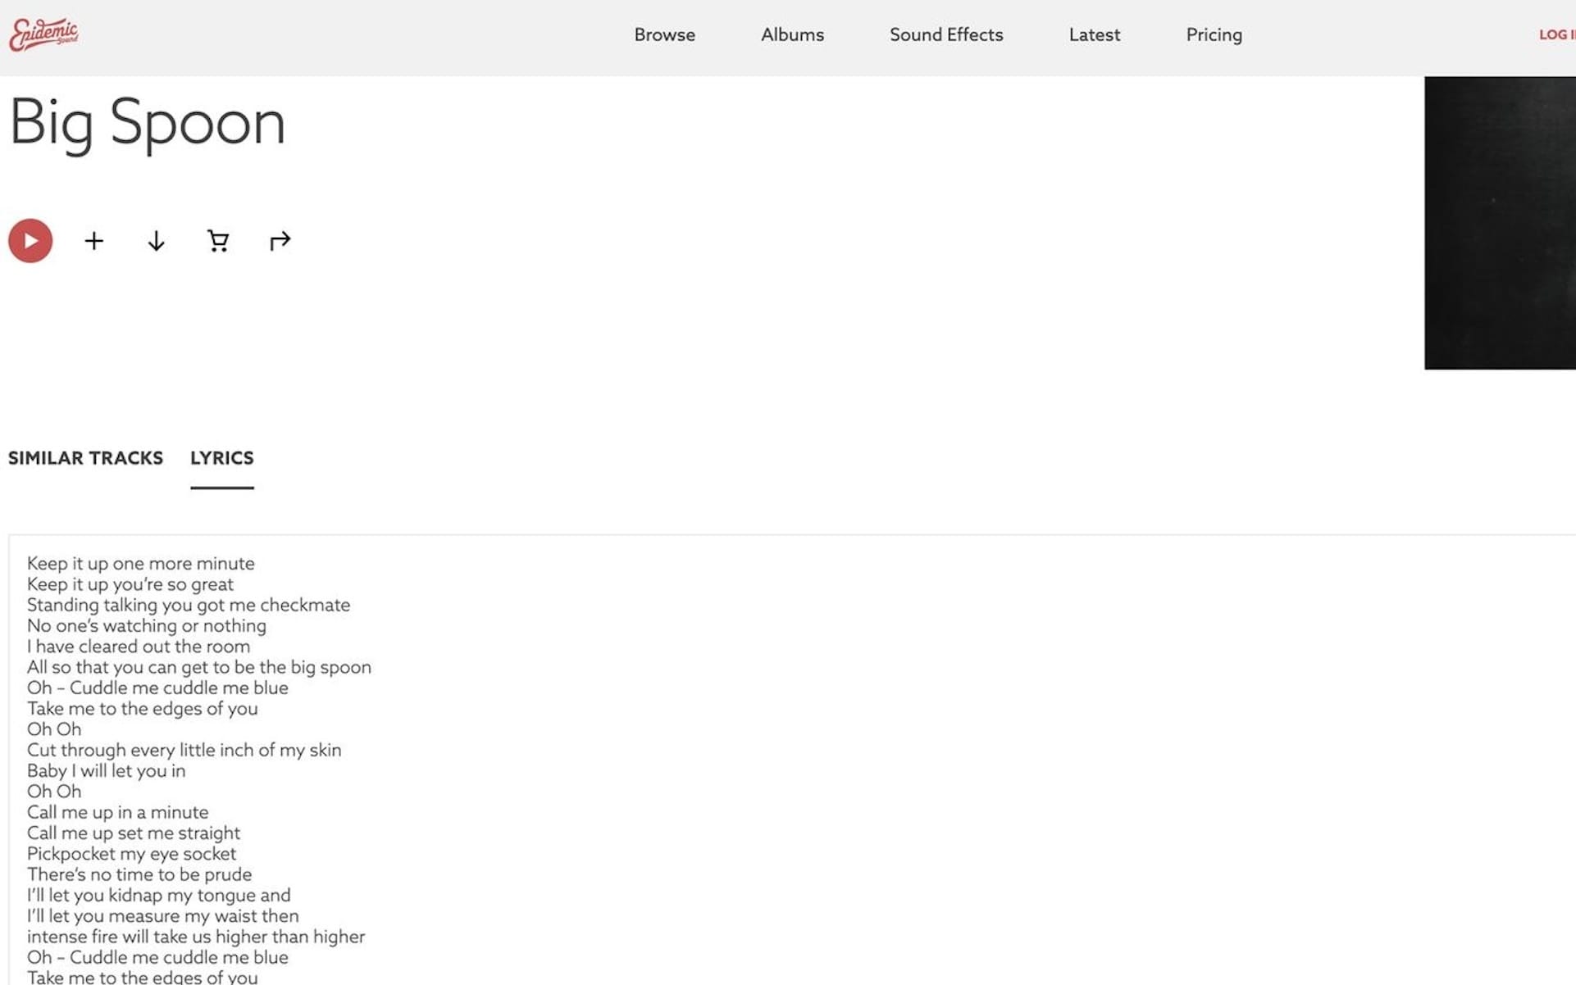Click lyric line "Standing talking you got me checkmate"
This screenshot has width=1576, height=985.
[188, 606]
